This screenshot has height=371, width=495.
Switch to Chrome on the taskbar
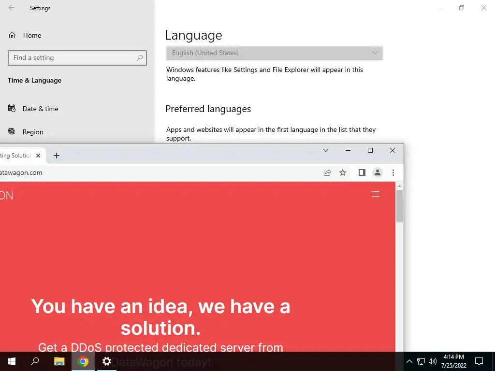[x=83, y=361]
